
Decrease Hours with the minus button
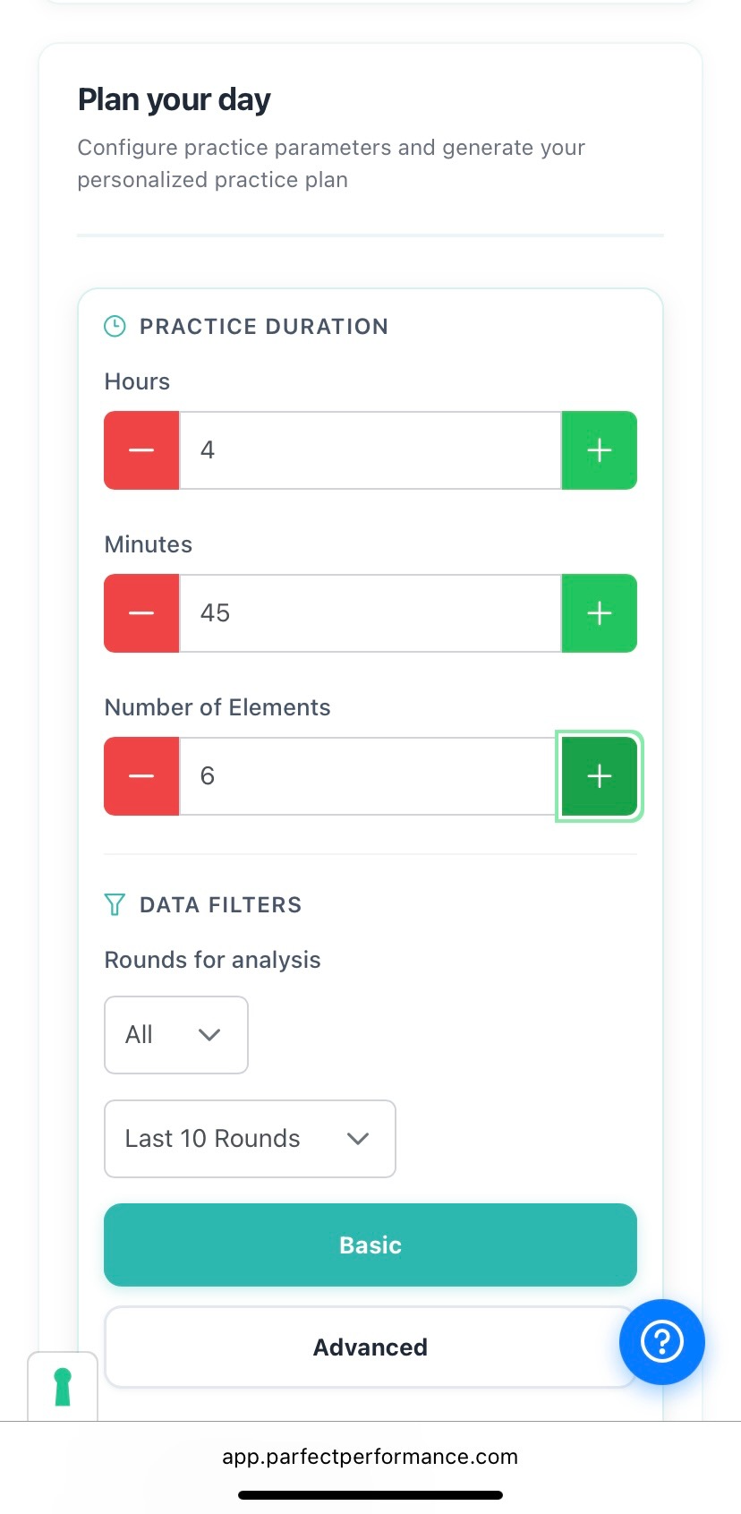[141, 450]
